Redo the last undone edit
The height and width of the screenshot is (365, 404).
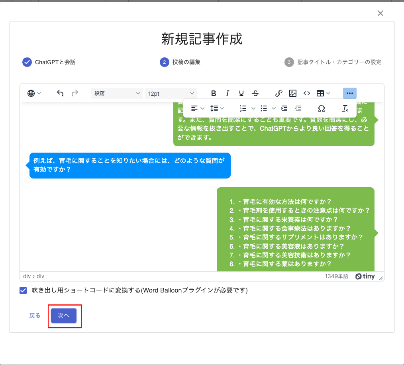click(x=75, y=93)
